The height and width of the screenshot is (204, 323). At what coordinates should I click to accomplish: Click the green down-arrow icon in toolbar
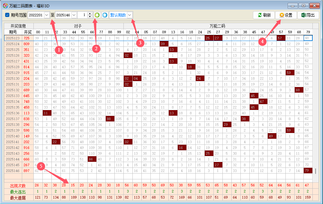[x=97, y=15]
